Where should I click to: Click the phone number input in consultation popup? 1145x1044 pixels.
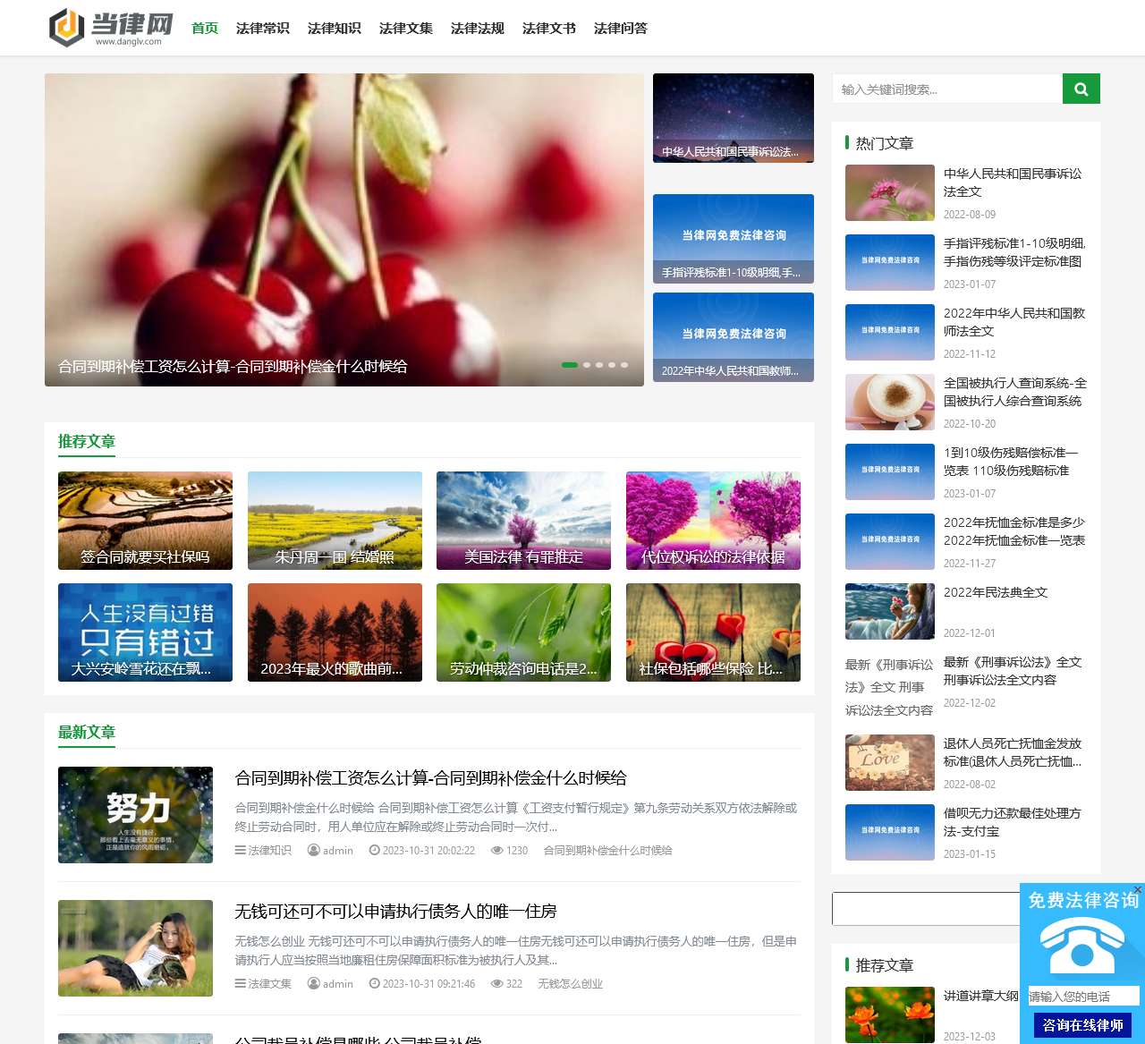[x=1083, y=996]
